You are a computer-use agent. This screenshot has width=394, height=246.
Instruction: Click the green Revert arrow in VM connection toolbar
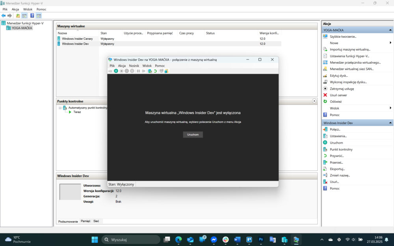(155, 71)
